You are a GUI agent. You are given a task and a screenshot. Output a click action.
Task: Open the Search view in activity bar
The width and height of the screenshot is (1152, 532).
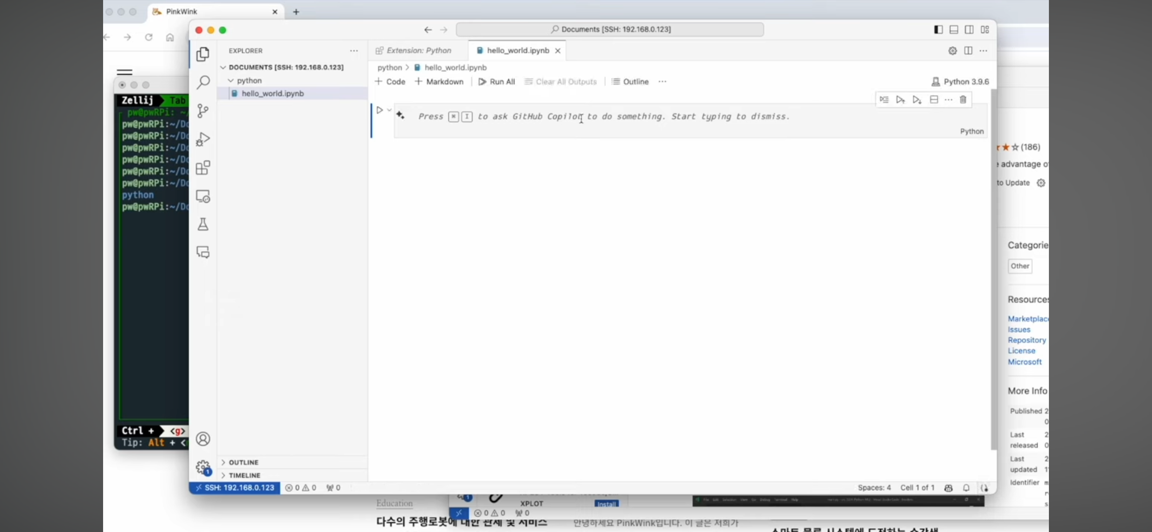(203, 82)
